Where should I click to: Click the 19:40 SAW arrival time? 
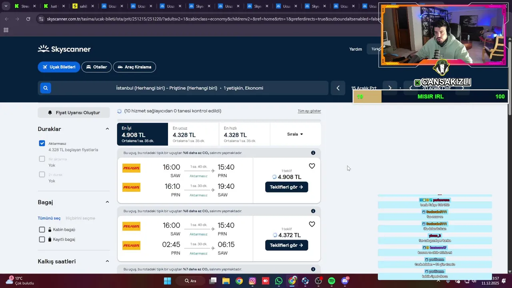[226, 186]
